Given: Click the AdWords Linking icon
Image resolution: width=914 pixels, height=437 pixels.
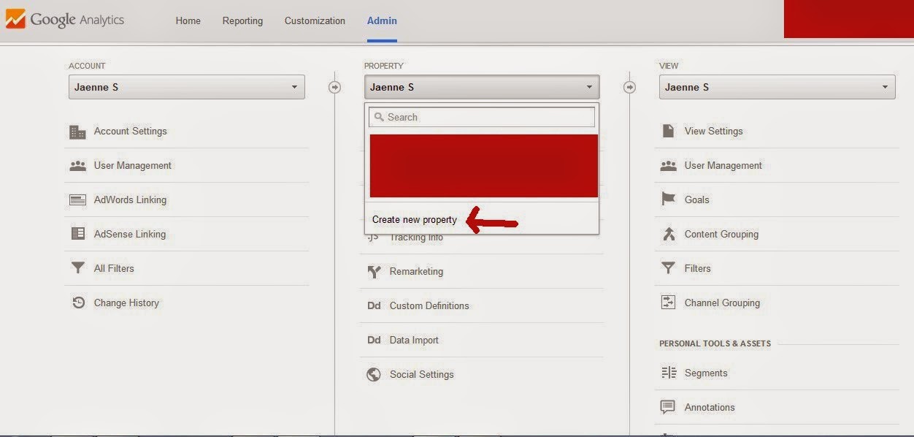Looking at the screenshot, I should click(77, 200).
